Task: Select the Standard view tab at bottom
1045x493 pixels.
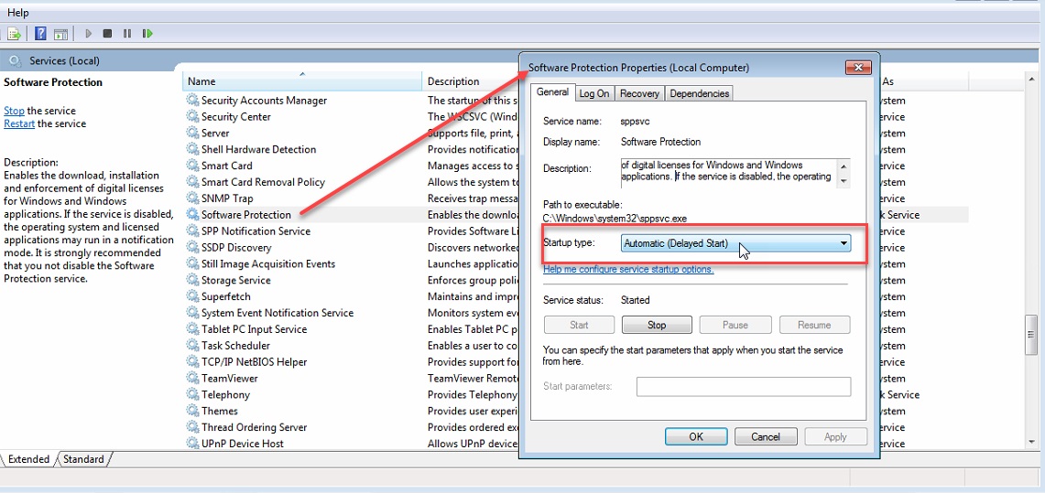Action: pos(83,459)
